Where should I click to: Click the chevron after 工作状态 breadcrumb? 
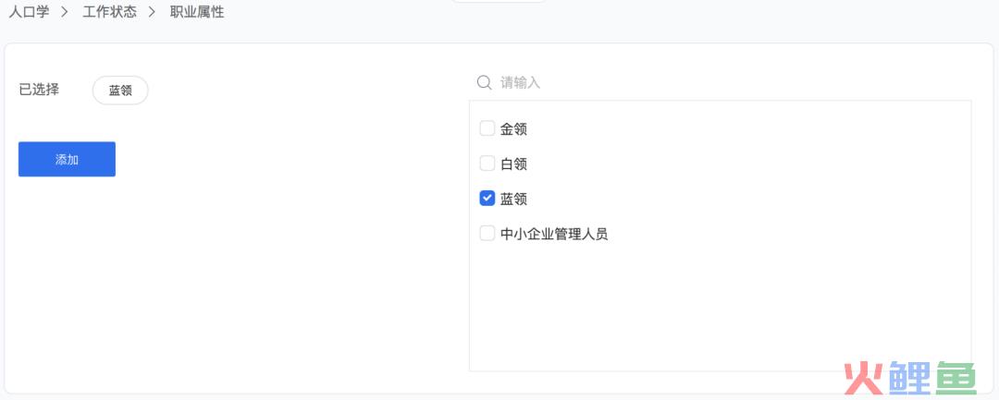[x=153, y=12]
